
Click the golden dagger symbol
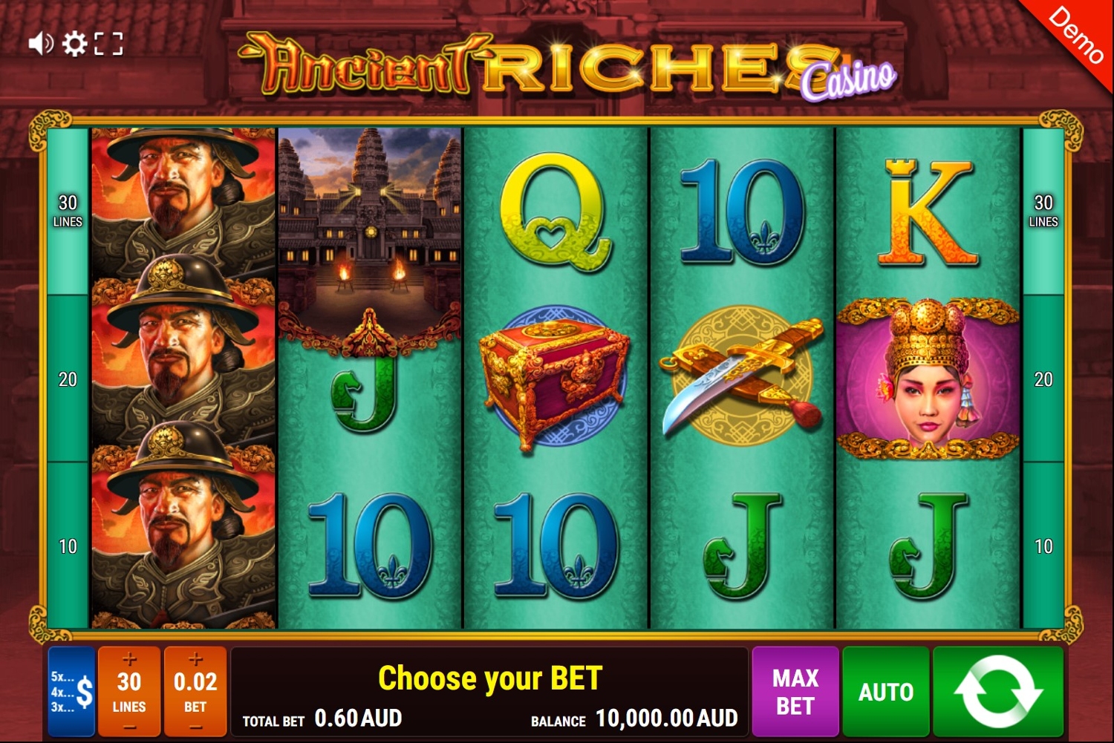point(742,379)
